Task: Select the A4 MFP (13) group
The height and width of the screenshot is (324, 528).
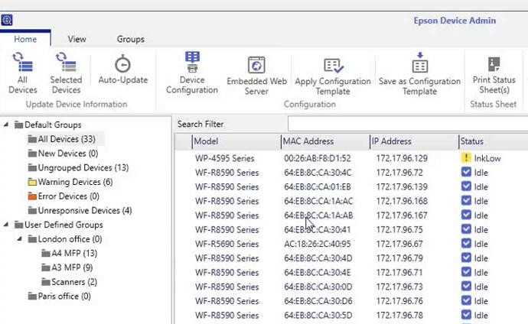Action: (74, 253)
